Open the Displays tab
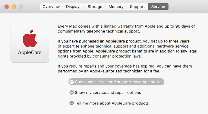The width and height of the screenshot is (208, 114). [74, 7]
